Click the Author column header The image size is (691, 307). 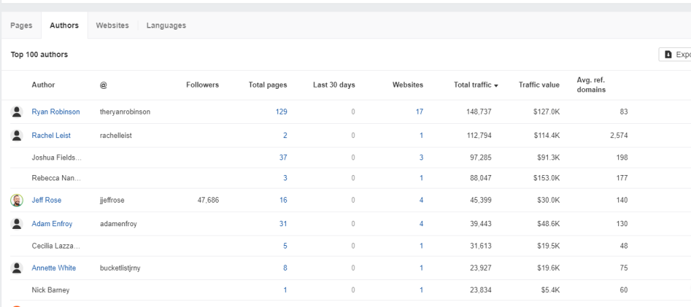pyautogui.click(x=43, y=85)
